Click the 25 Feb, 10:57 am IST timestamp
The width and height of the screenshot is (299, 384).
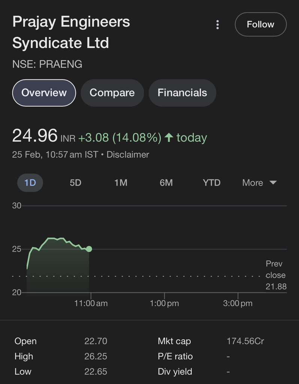(55, 154)
